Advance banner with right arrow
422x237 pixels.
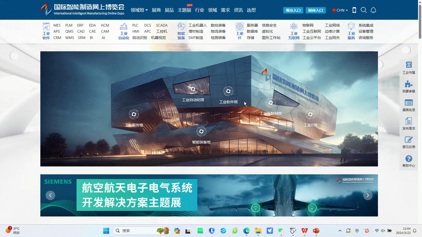click(368, 195)
